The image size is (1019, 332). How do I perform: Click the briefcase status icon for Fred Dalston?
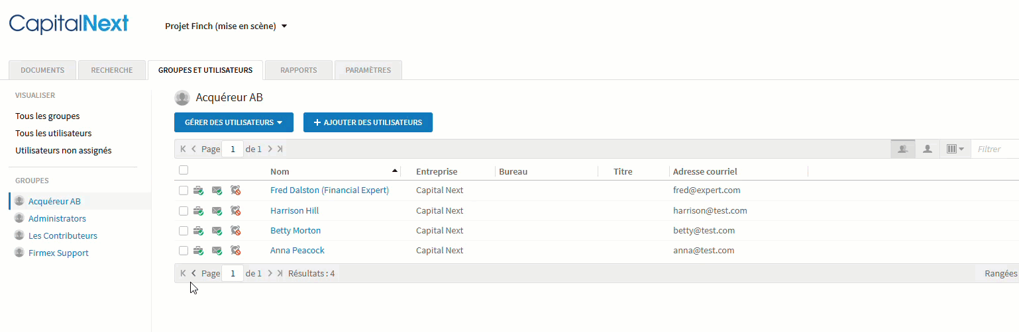[198, 190]
